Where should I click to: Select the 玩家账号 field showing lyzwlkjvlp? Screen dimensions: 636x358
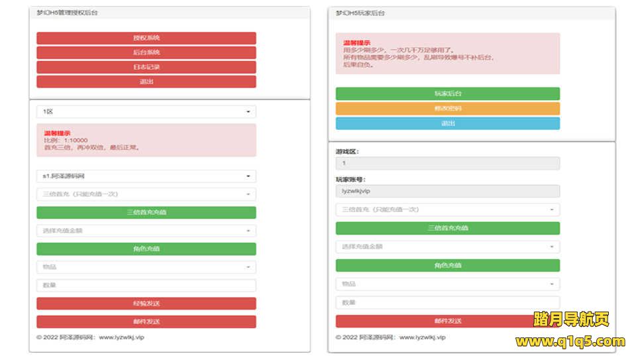coord(447,191)
